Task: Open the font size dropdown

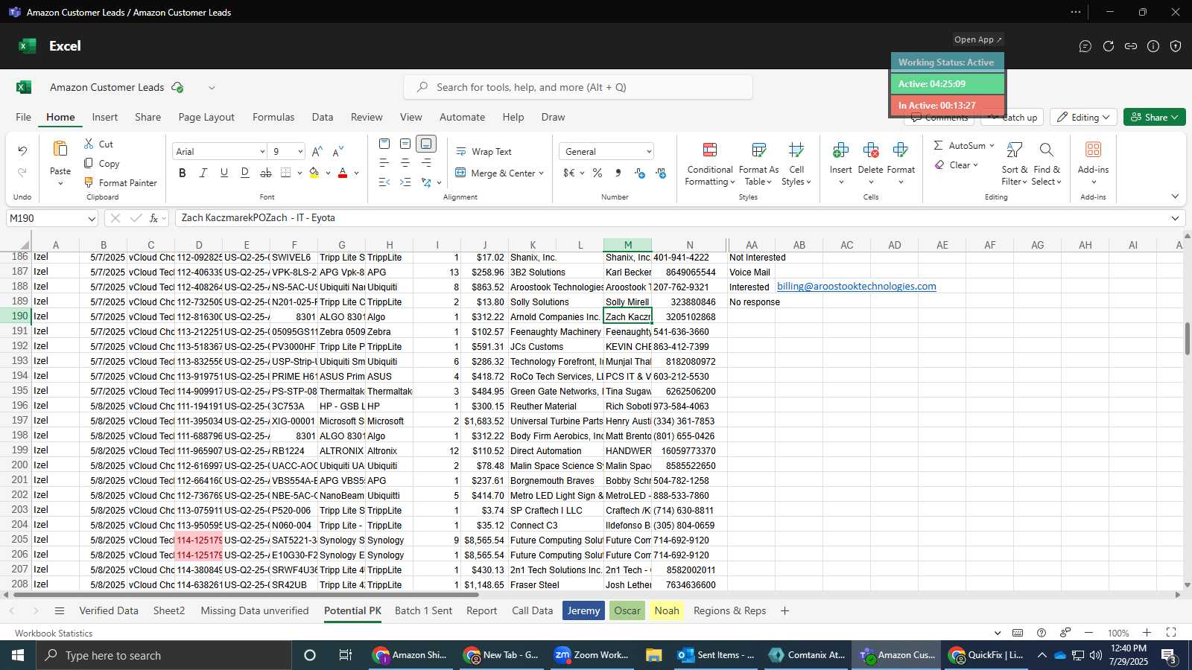Action: [300, 152]
